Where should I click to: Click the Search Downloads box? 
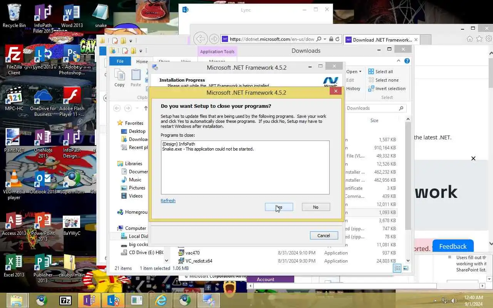pyautogui.click(x=376, y=108)
